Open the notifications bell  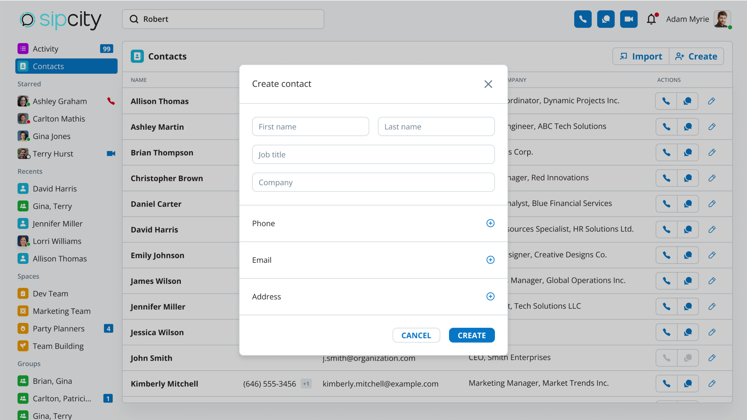pos(651,19)
